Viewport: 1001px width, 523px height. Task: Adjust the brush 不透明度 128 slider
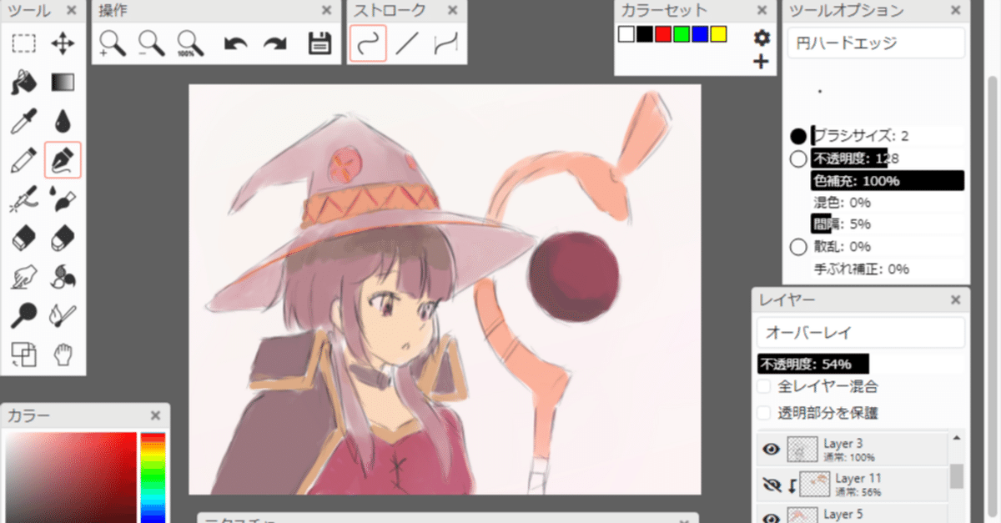point(888,158)
